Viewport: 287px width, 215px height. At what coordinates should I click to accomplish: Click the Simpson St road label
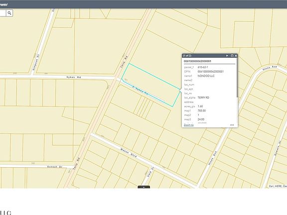point(36,62)
